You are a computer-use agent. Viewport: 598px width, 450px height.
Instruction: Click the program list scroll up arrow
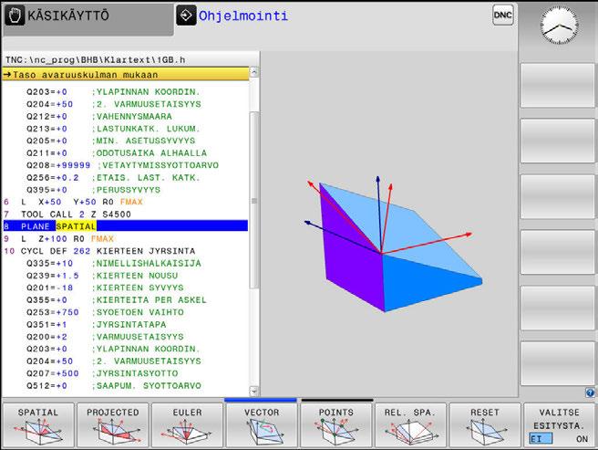click(x=254, y=72)
